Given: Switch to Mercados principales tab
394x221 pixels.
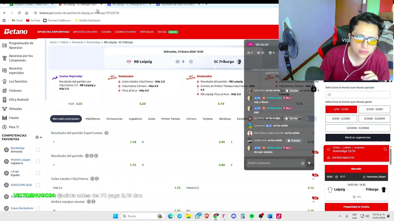Looking at the screenshot, I should click(66, 119).
